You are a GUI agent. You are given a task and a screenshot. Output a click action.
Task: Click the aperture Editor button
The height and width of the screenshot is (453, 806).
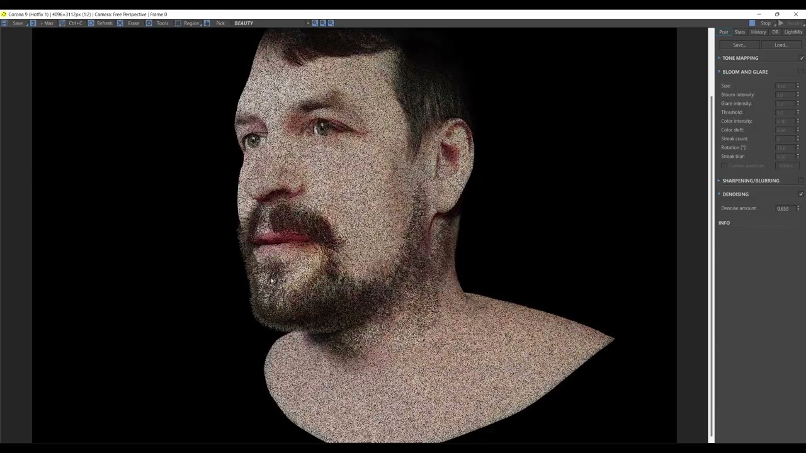tap(787, 165)
